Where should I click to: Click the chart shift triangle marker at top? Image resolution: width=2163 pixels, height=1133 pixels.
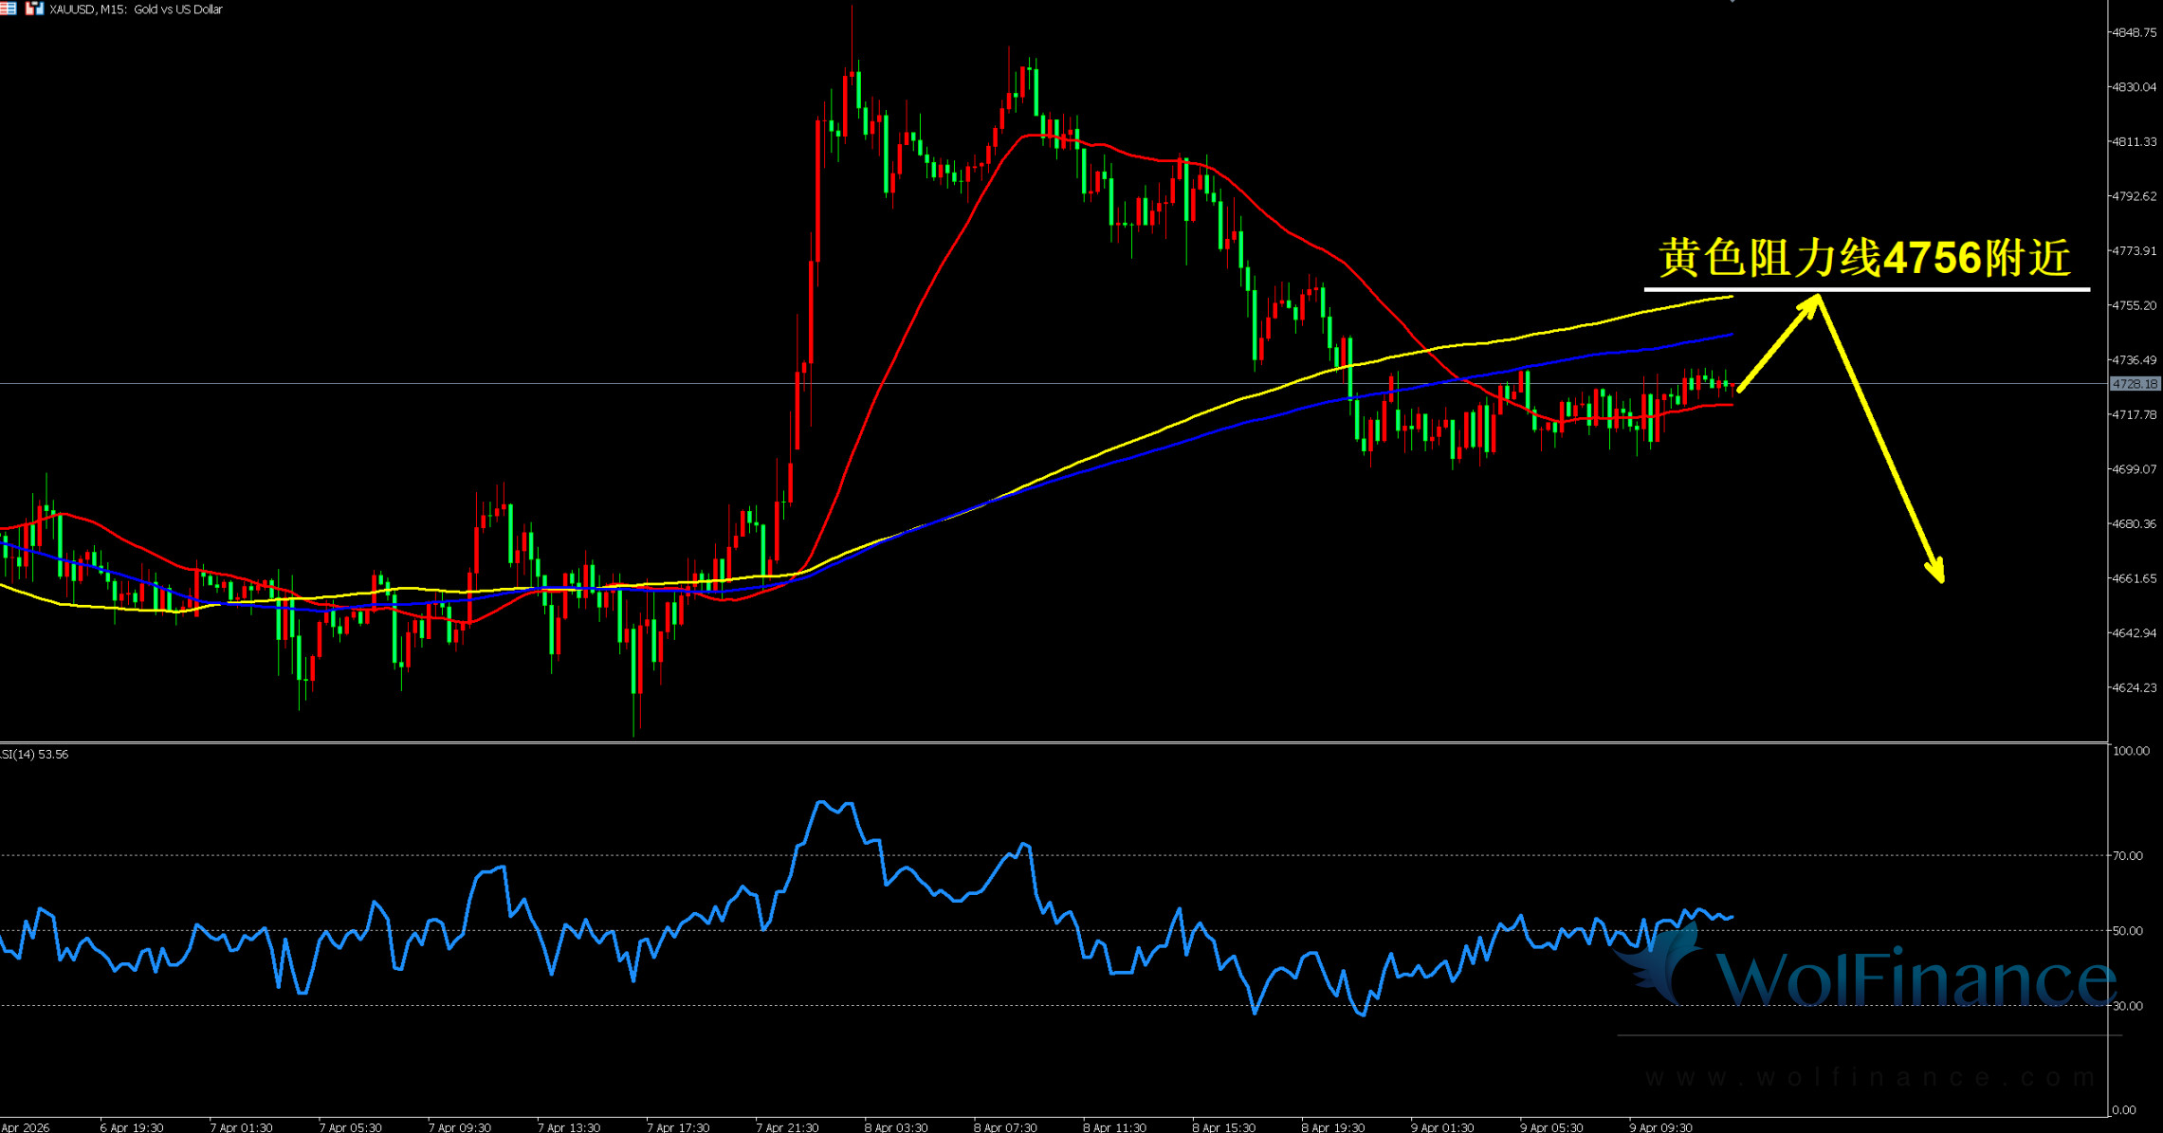[1732, 2]
